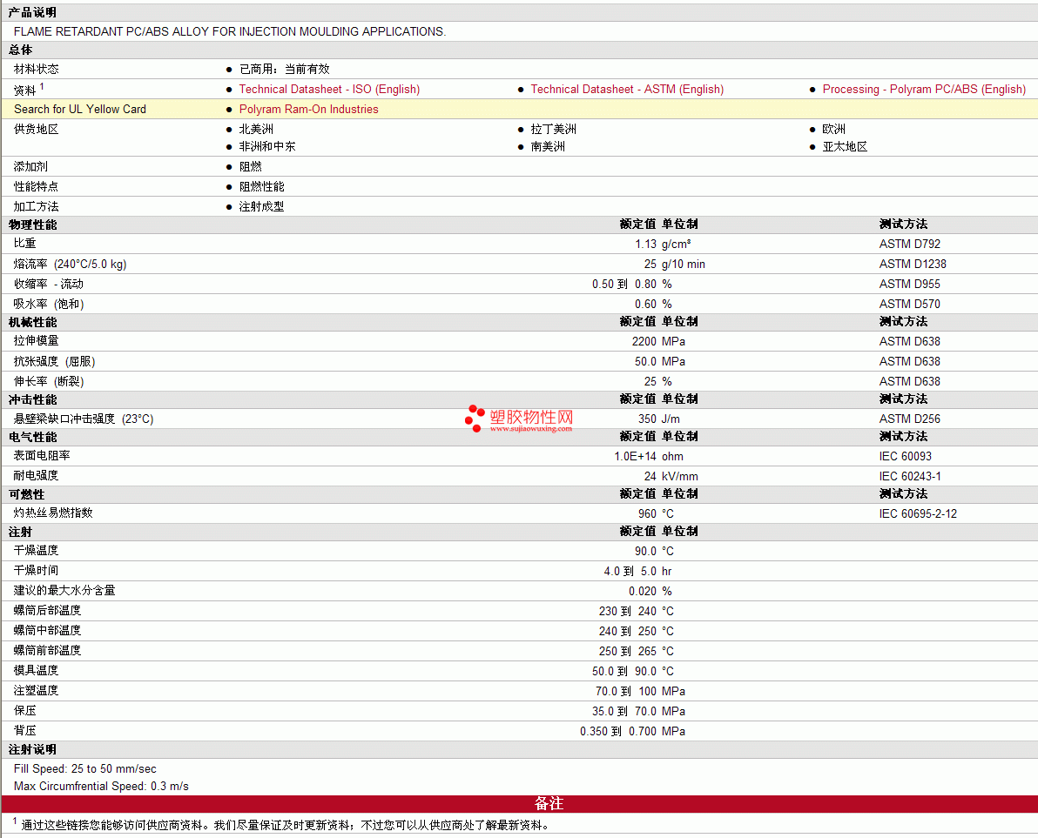1038x838 pixels.
Task: Click the 350 J/m impact strength value
Action: tap(659, 419)
